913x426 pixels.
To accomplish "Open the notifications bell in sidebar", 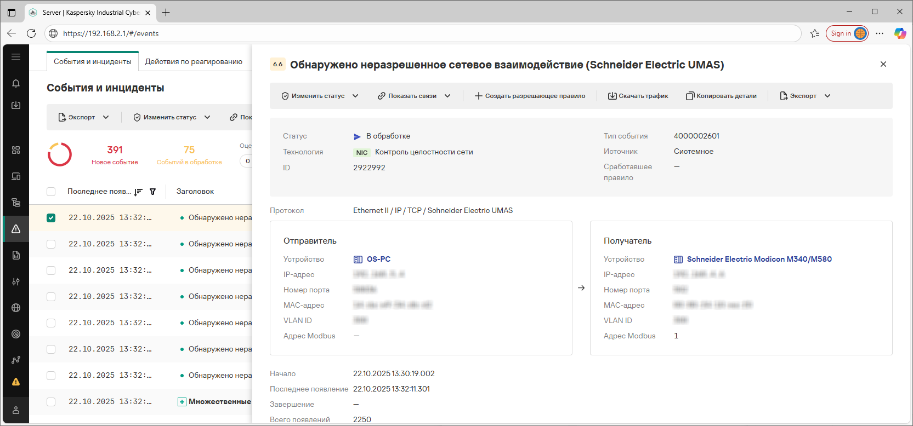I will click(16, 83).
